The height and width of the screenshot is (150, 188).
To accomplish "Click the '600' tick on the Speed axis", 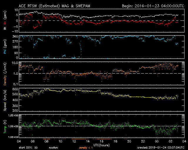I will [x=15, y=89].
